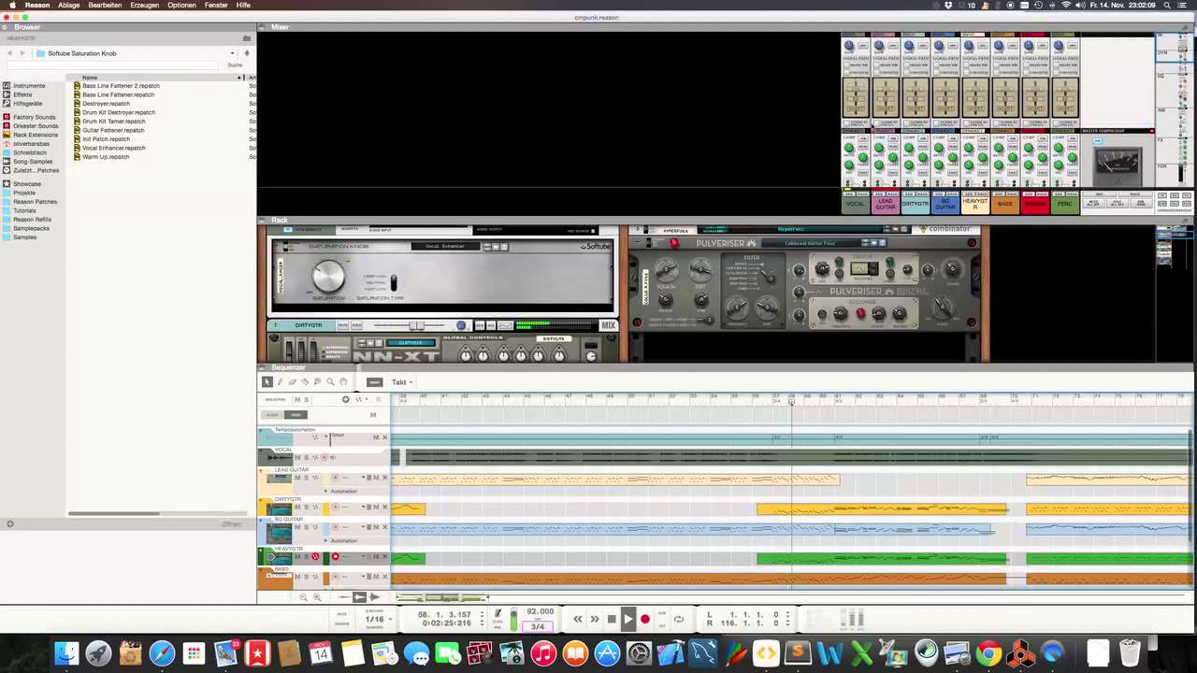Viewport: 1197px width, 673px height.
Task: Click the Rewind button in transport
Action: point(578,619)
